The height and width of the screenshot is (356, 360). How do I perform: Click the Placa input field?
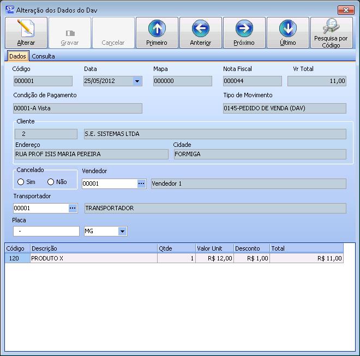pyautogui.click(x=46, y=232)
